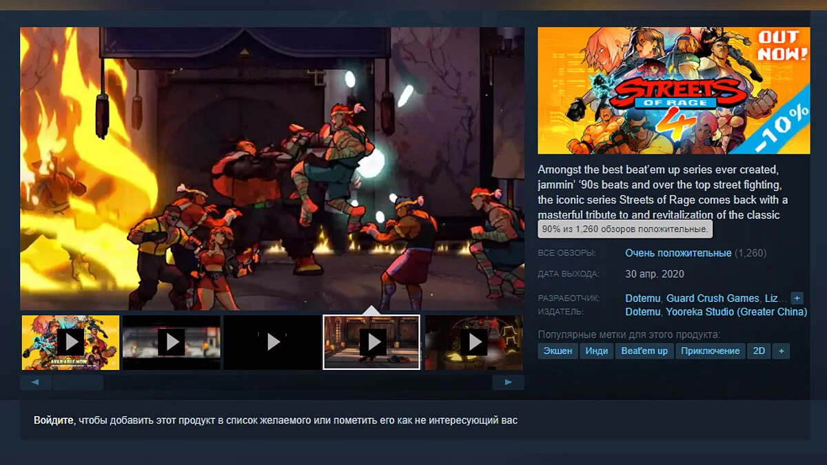Open the Streets of Rage 4 header image
The height and width of the screenshot is (465, 827).
674,90
